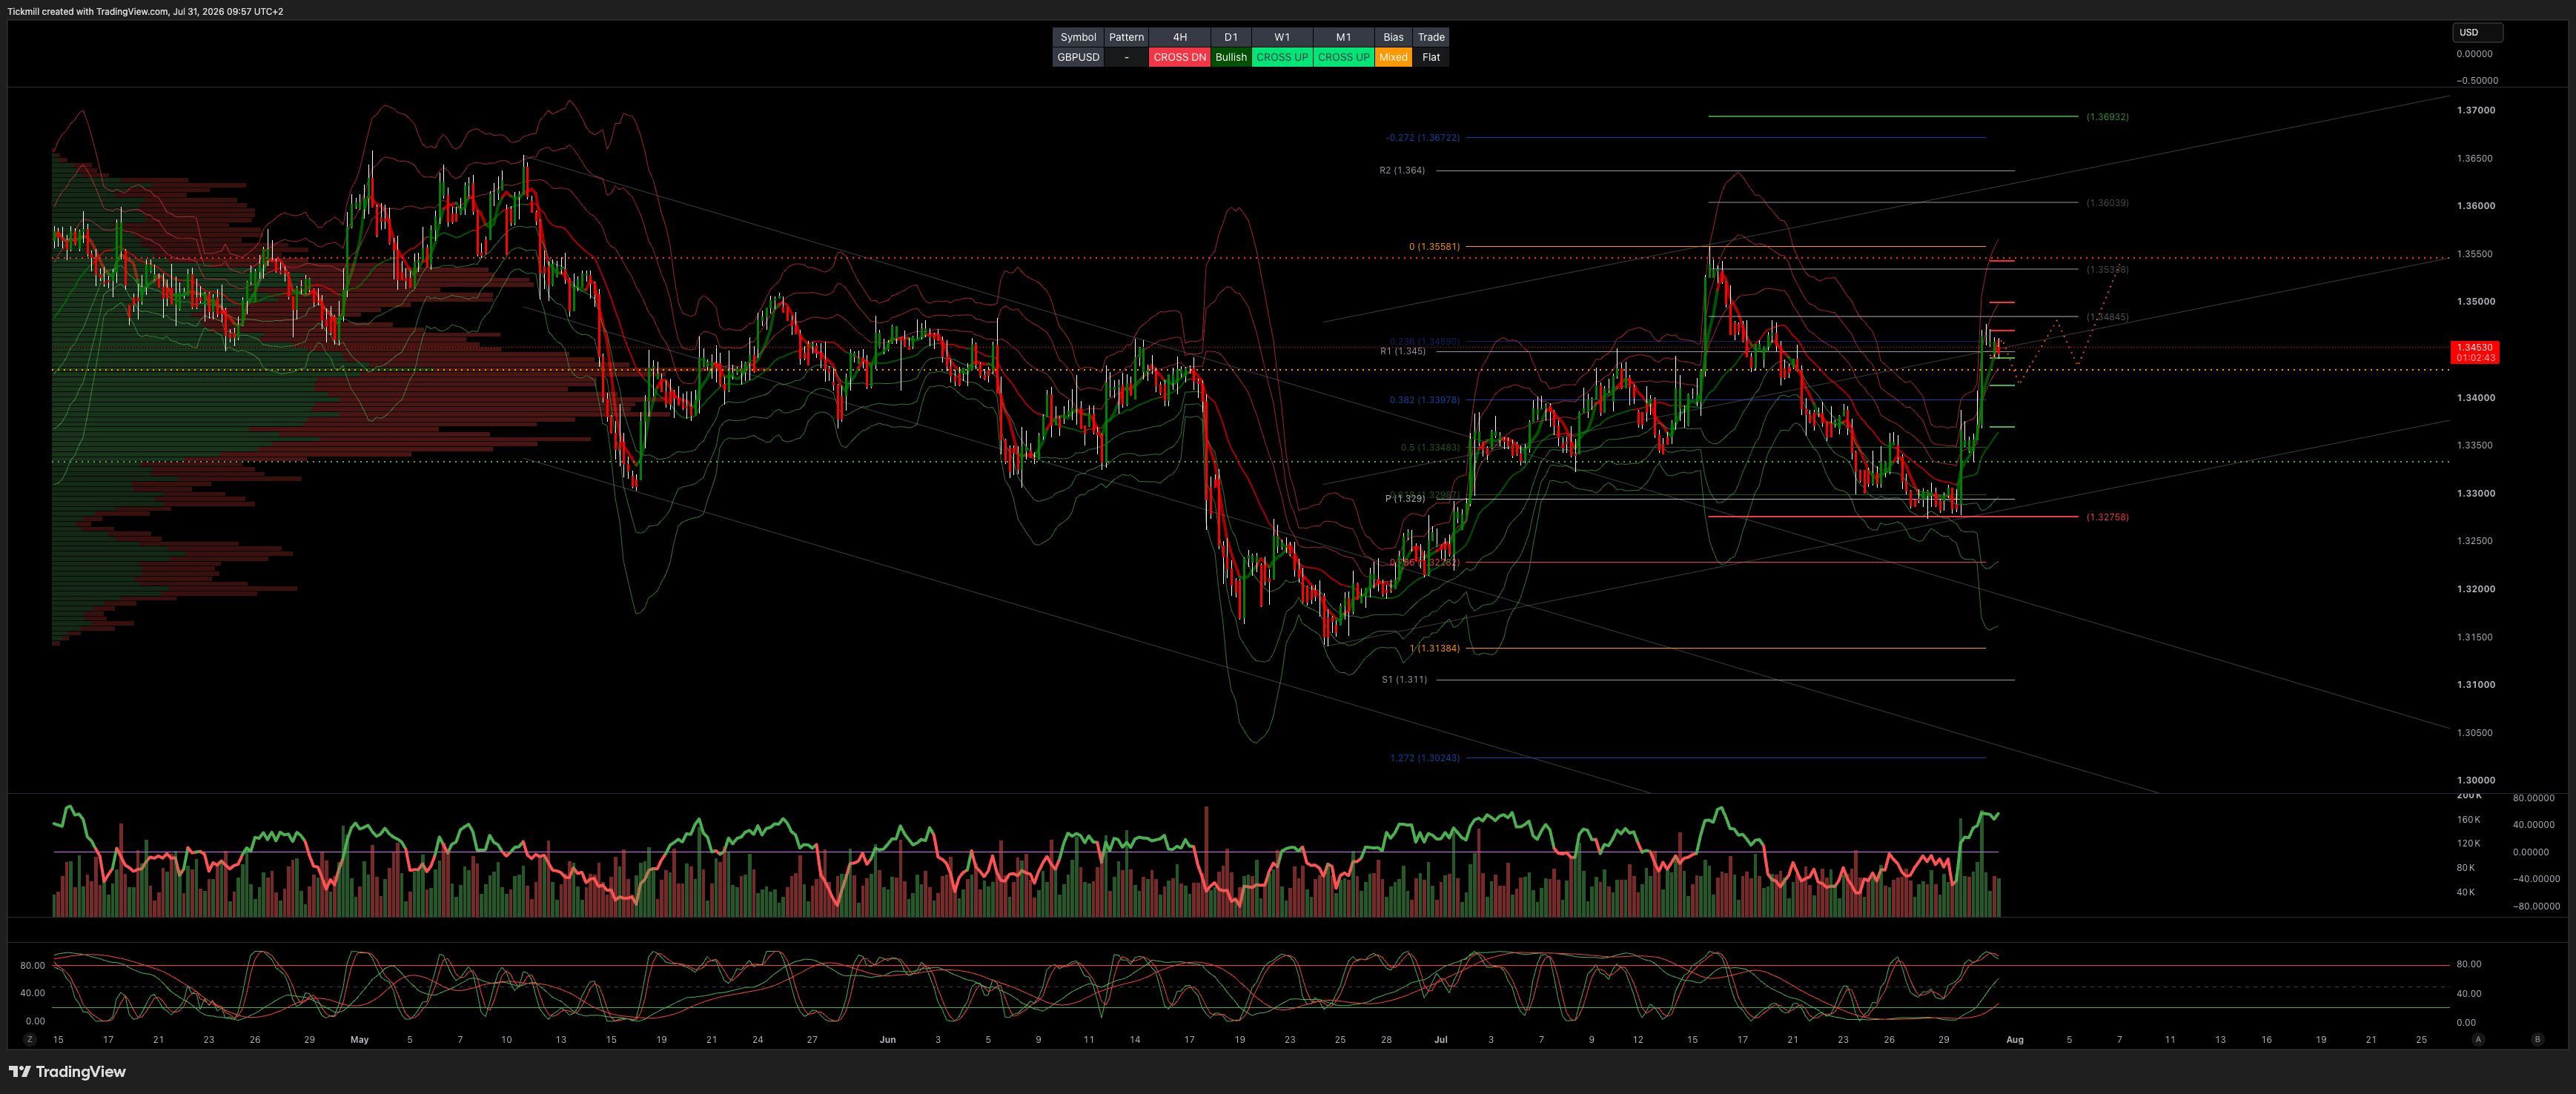Click the Flat trade cell
The width and height of the screenshot is (2576, 1094).
click(1431, 57)
